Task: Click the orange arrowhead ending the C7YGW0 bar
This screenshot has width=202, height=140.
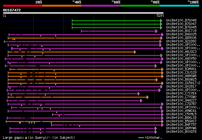Action: click(148, 97)
